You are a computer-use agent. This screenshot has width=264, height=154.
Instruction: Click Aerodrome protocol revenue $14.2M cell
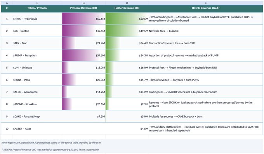(84, 92)
